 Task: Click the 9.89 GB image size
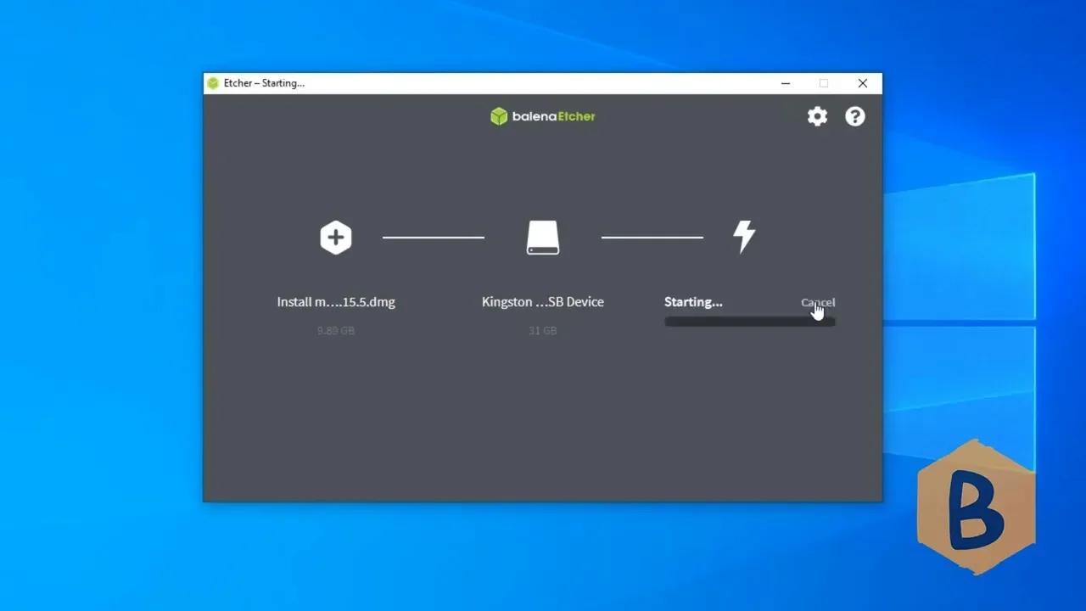click(x=336, y=330)
